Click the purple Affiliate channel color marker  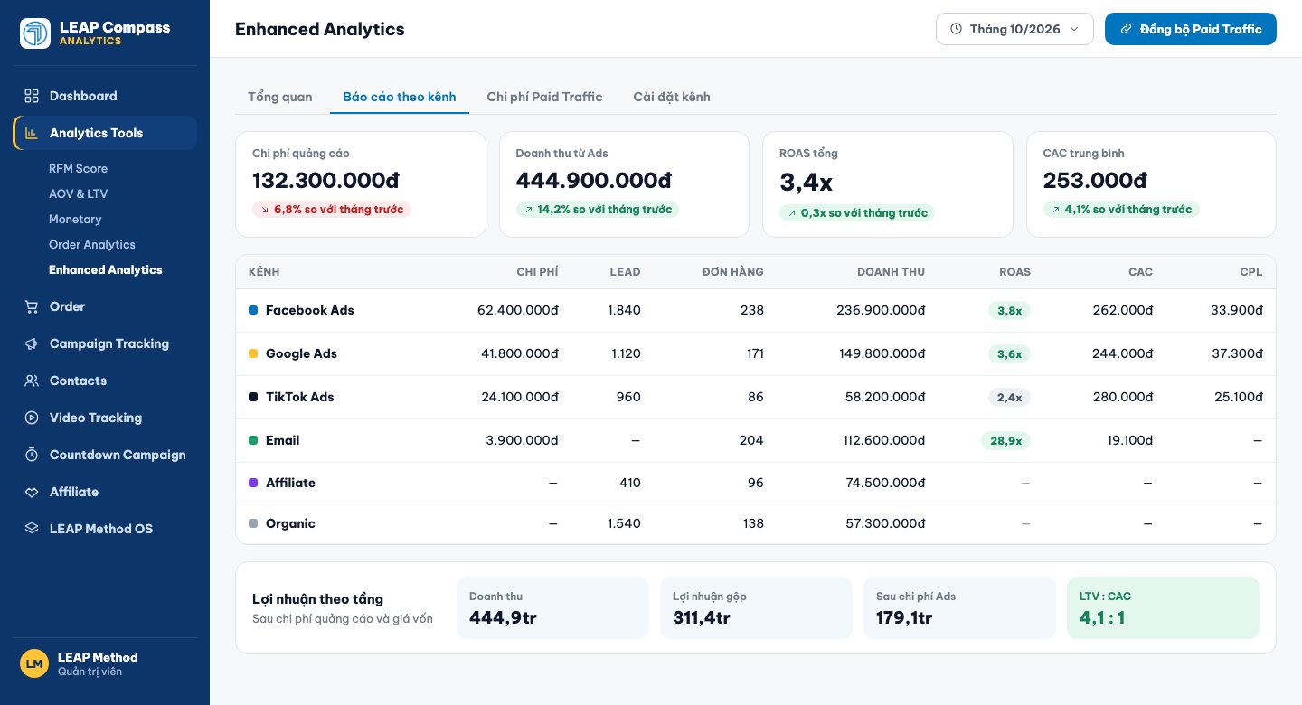click(253, 483)
